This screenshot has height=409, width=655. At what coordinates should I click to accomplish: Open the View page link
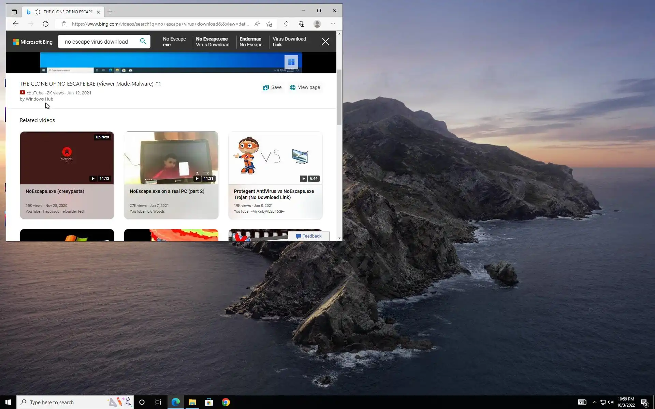pos(305,88)
